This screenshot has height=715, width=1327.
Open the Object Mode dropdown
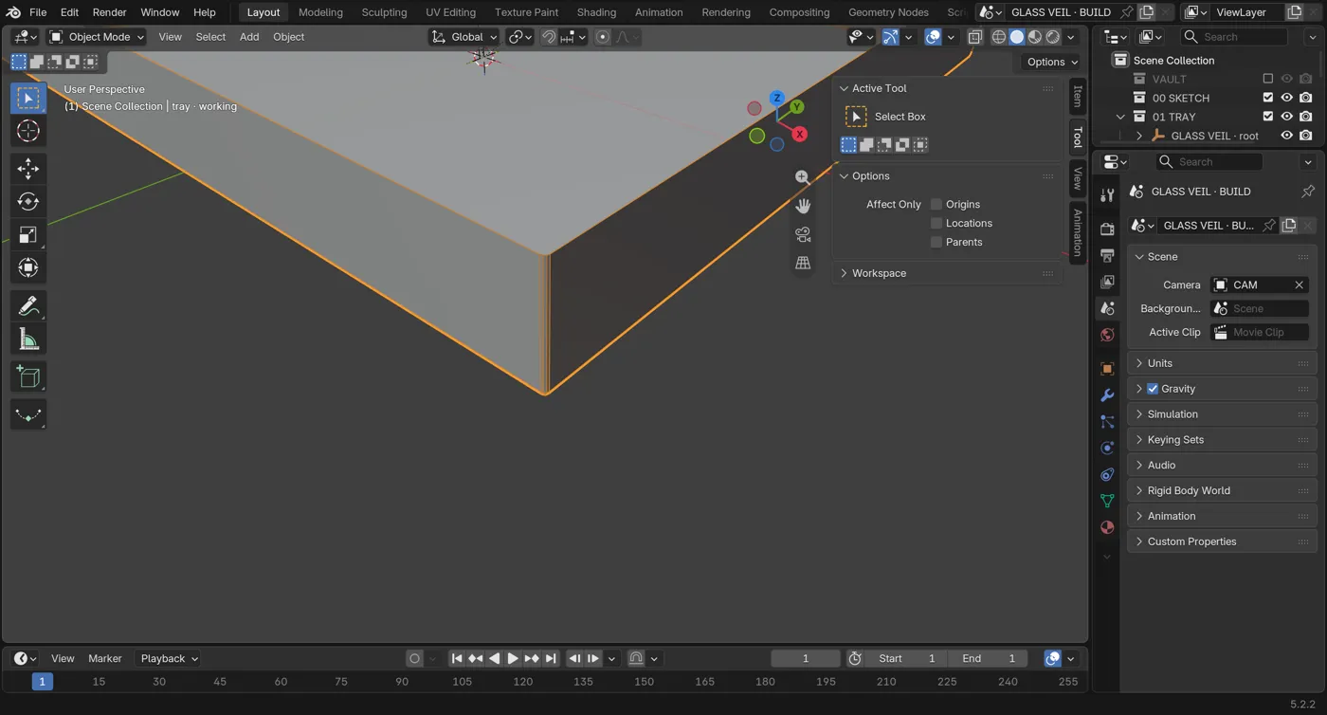97,37
